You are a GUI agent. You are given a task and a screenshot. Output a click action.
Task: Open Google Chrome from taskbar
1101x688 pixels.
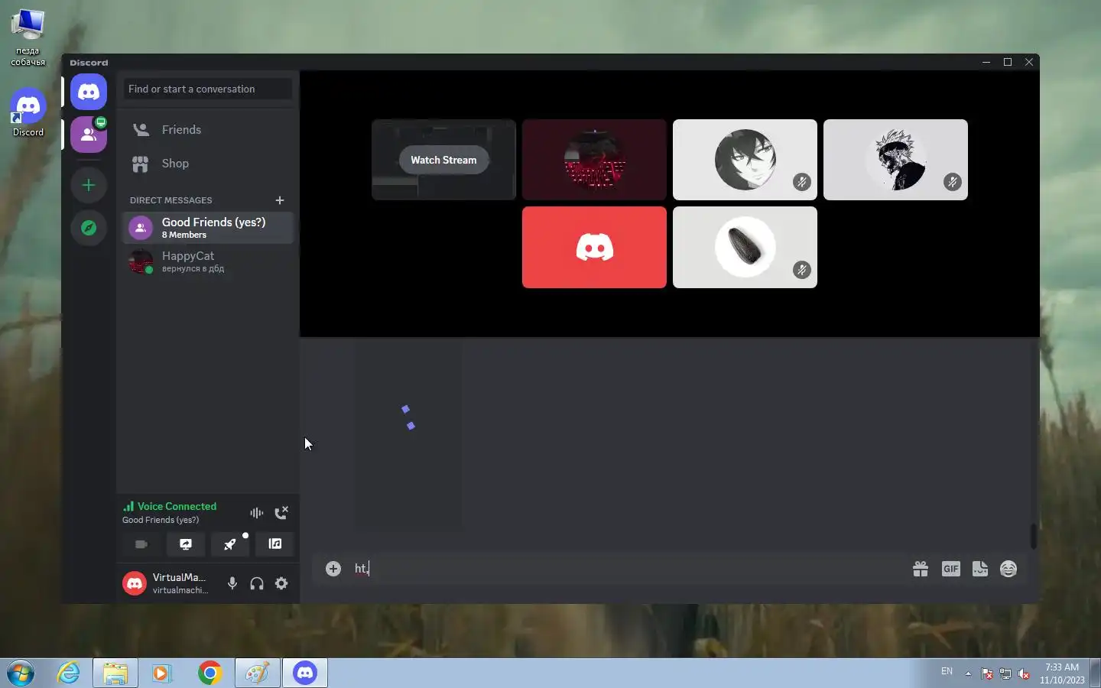coord(209,673)
